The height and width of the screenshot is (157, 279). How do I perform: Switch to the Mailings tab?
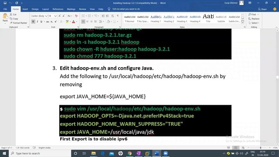(x=71, y=9)
